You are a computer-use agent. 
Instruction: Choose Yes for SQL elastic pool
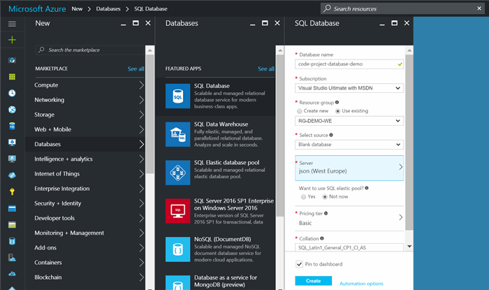click(x=303, y=197)
